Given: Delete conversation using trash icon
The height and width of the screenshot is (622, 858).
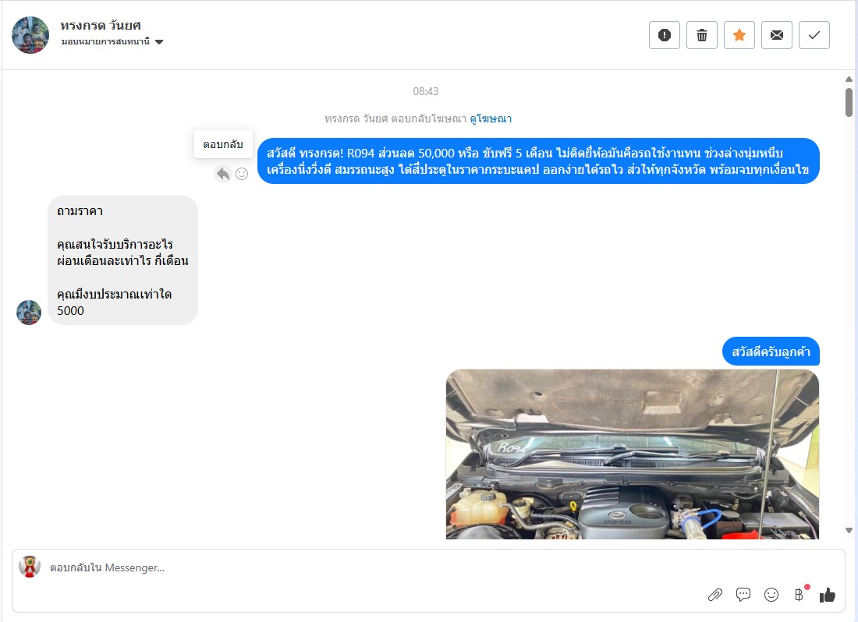Looking at the screenshot, I should tap(701, 35).
